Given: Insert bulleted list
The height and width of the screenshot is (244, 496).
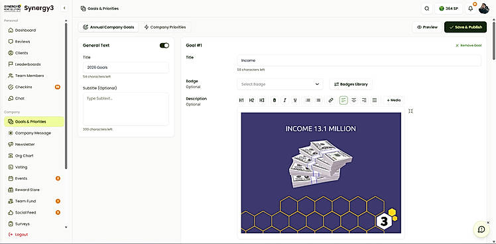Looking at the screenshot, I should pos(308,100).
